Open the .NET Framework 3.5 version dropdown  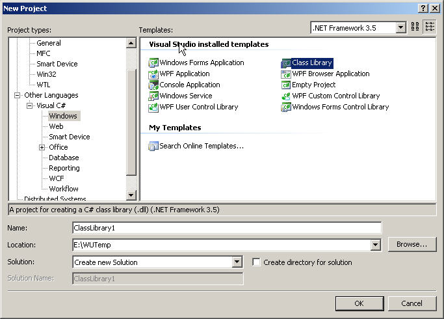click(x=400, y=28)
